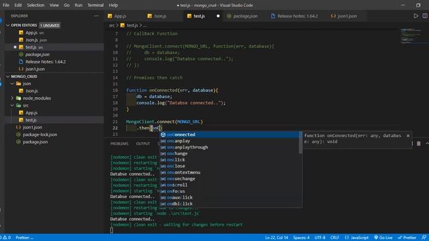Image resolution: width=429 pixels, height=241 pixels.
Task: Choose onfocus suggestion
Action: (x=229, y=191)
